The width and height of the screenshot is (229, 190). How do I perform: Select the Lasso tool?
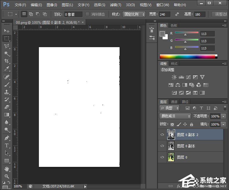[x=7, y=46]
